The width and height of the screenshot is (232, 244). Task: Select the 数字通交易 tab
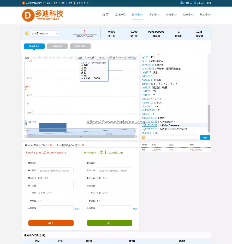34,46
